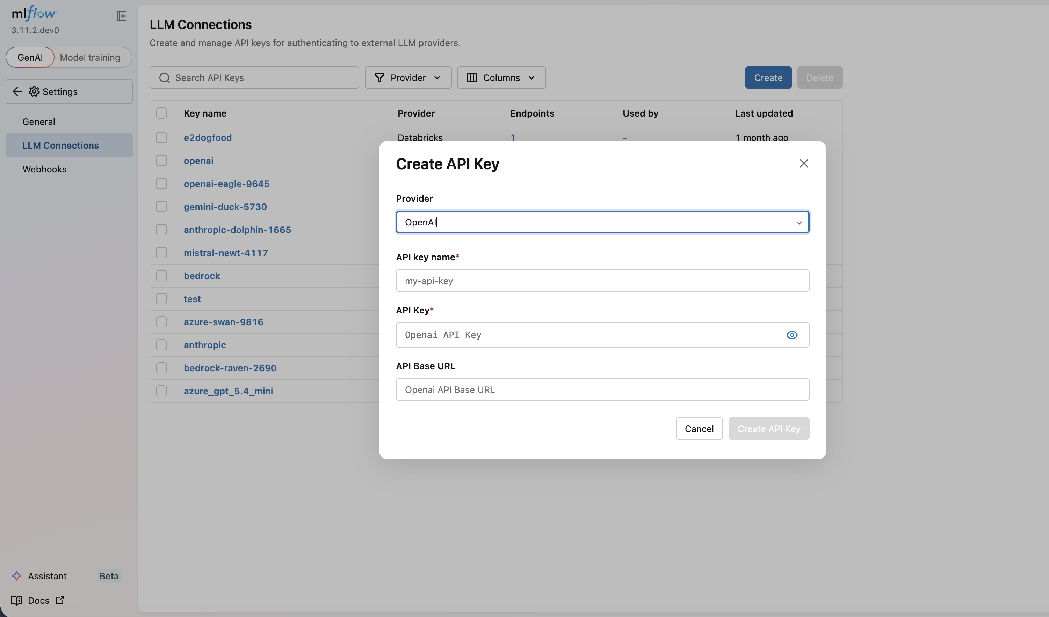Open the azure-swan-9816 key link
The height and width of the screenshot is (617, 1049).
click(x=224, y=322)
